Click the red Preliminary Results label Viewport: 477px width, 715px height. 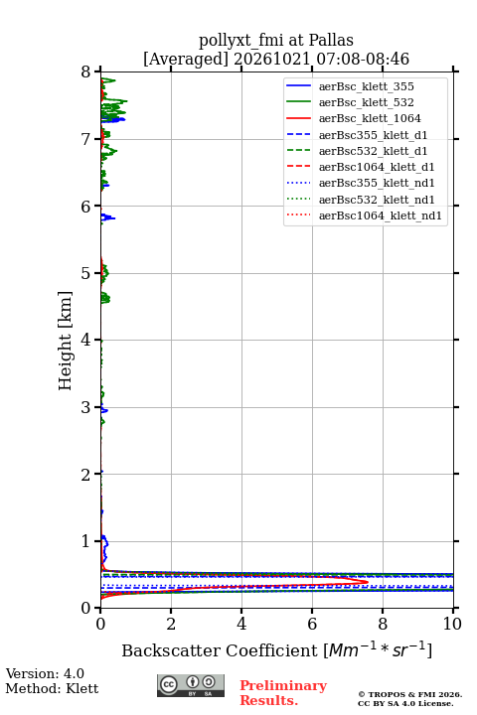[283, 693]
